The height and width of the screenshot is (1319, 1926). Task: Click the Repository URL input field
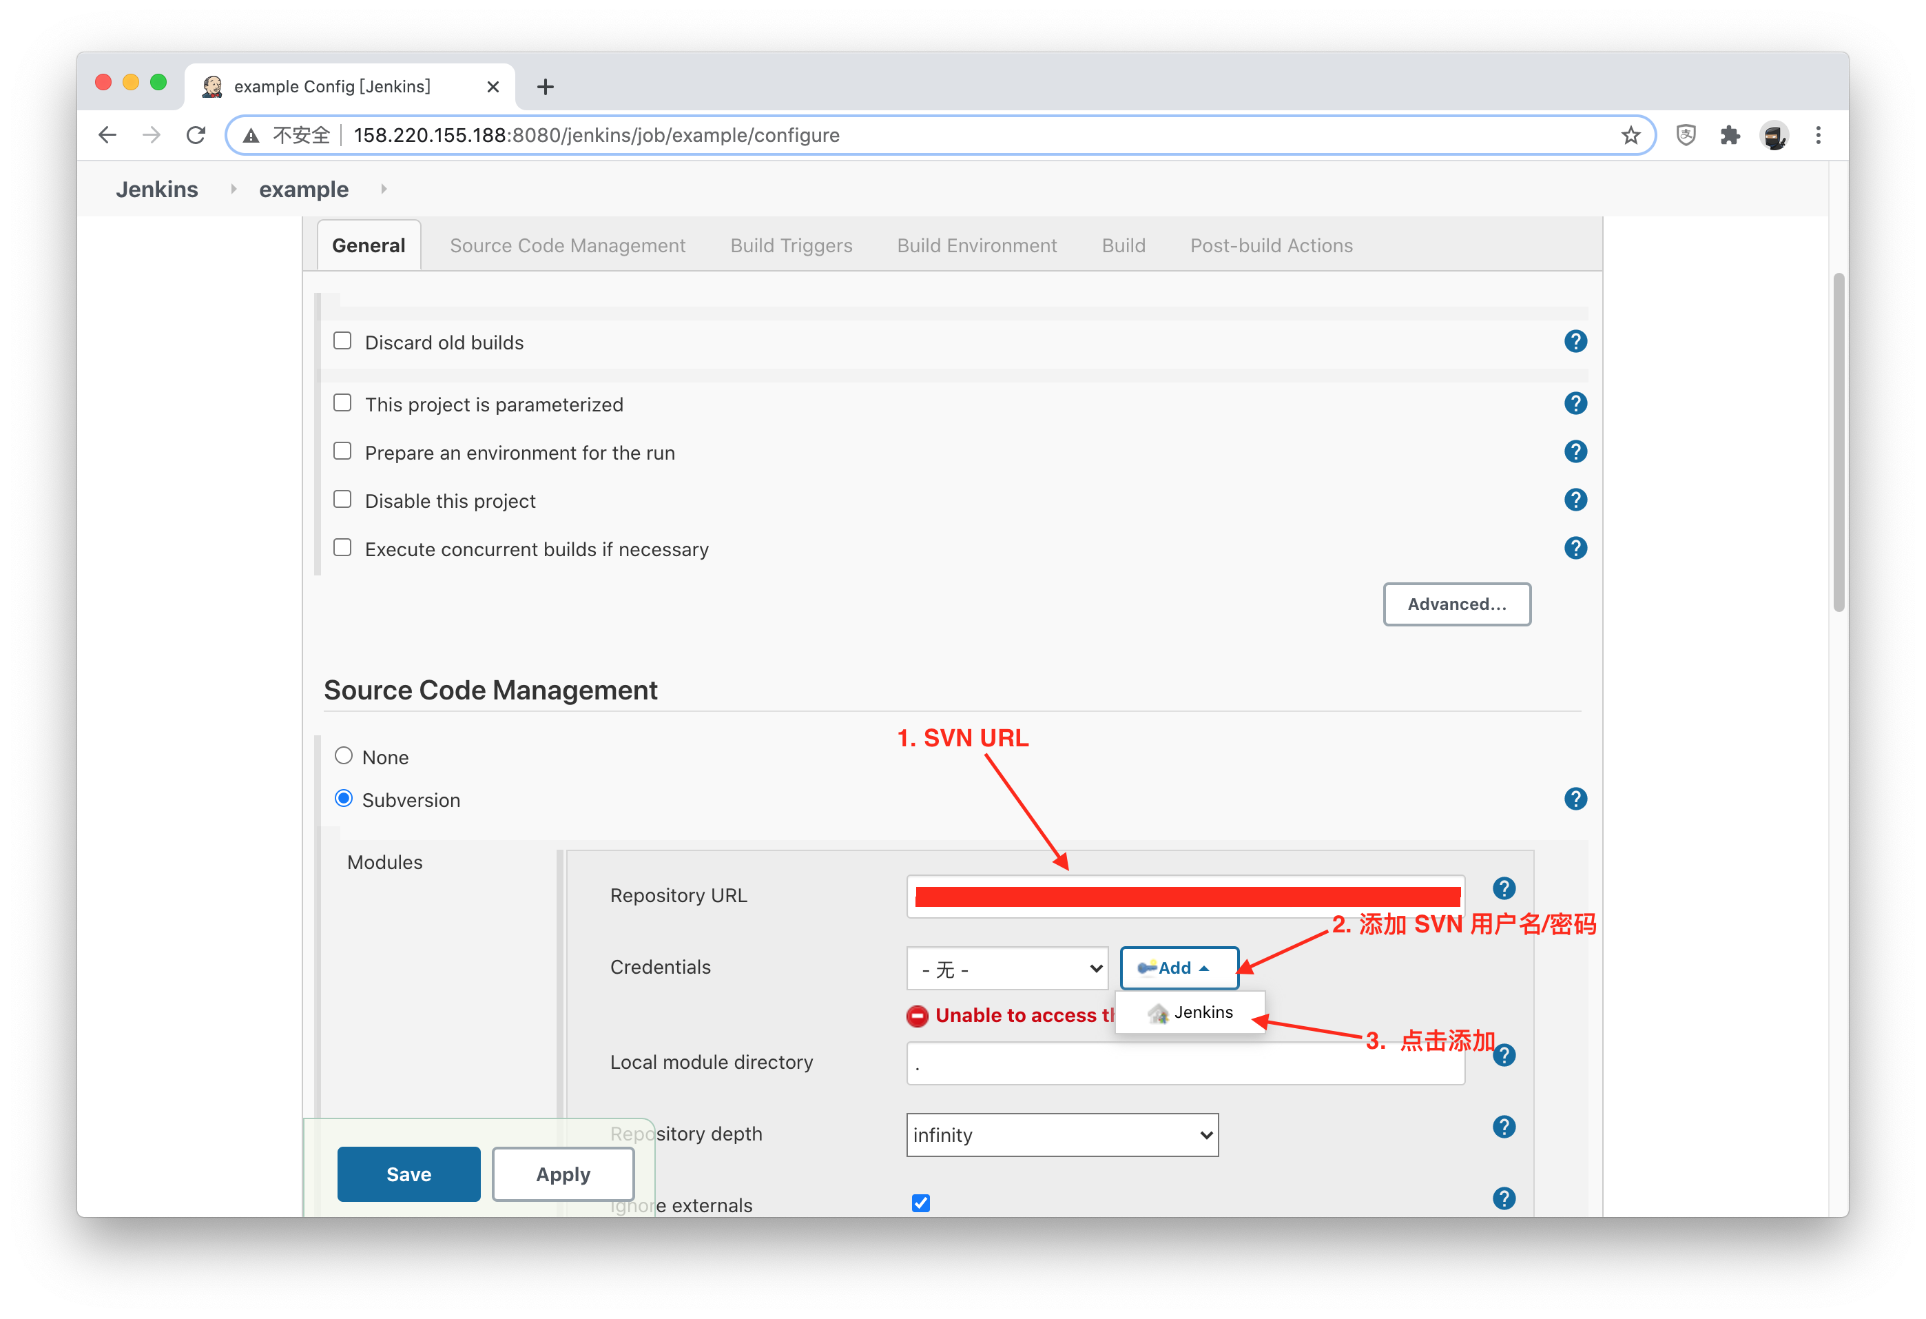click(1185, 896)
